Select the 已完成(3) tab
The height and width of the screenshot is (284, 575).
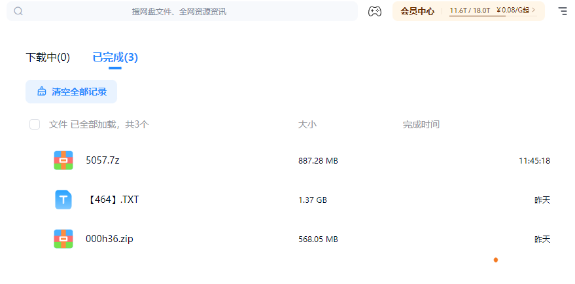[115, 58]
